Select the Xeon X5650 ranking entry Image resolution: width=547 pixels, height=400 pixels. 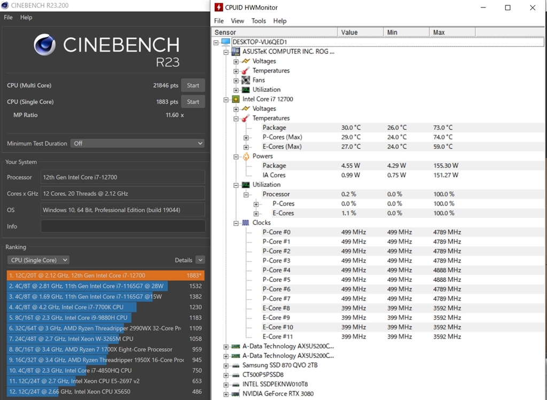coord(105,391)
